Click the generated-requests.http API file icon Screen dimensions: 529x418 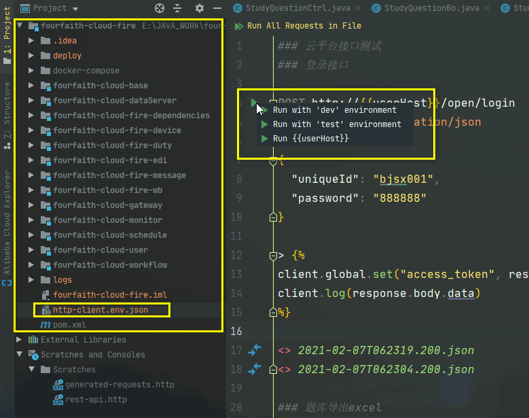[x=58, y=385]
